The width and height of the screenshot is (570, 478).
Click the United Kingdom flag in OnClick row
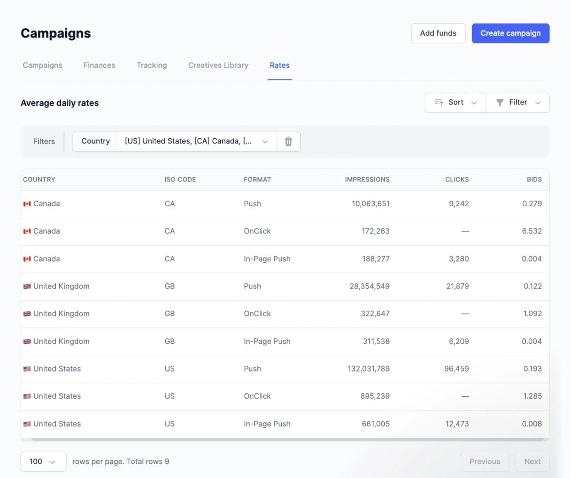click(27, 314)
